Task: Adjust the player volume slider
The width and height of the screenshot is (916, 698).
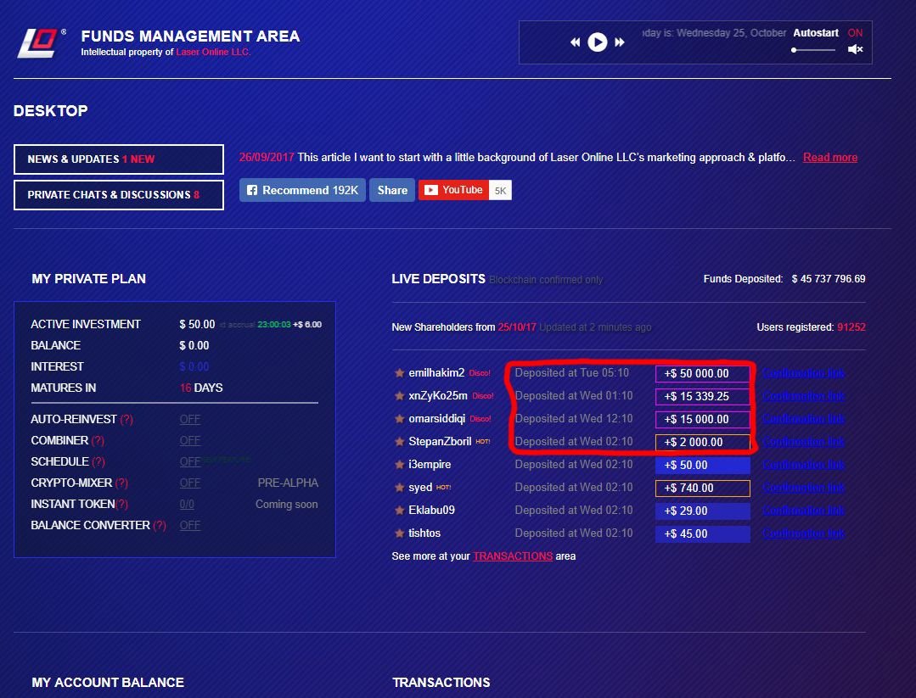Action: tap(813, 50)
